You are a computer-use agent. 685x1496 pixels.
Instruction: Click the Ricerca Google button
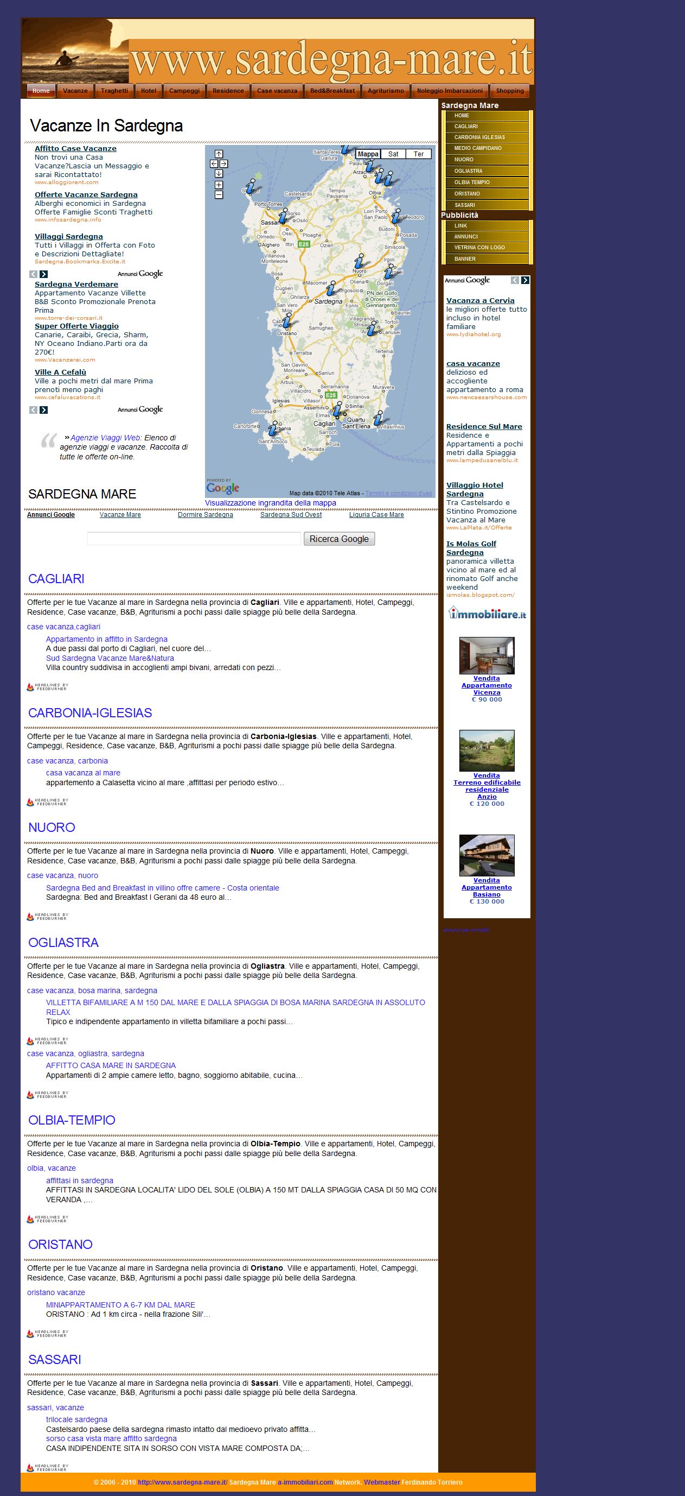(340, 539)
